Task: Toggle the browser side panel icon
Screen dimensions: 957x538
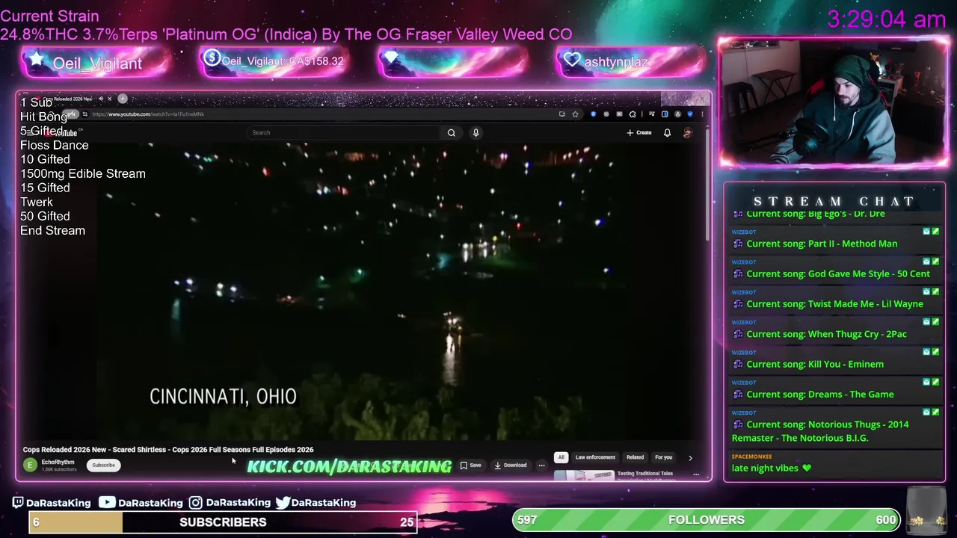Action: [665, 114]
